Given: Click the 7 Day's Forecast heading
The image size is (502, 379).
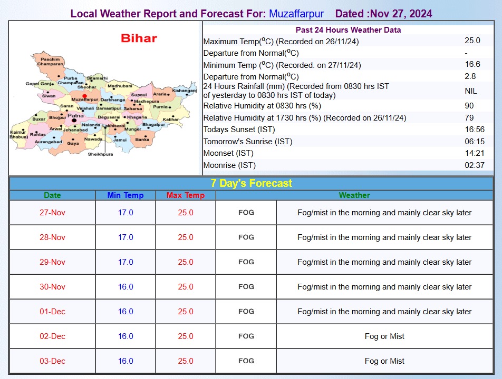Looking at the screenshot, I should 252,183.
